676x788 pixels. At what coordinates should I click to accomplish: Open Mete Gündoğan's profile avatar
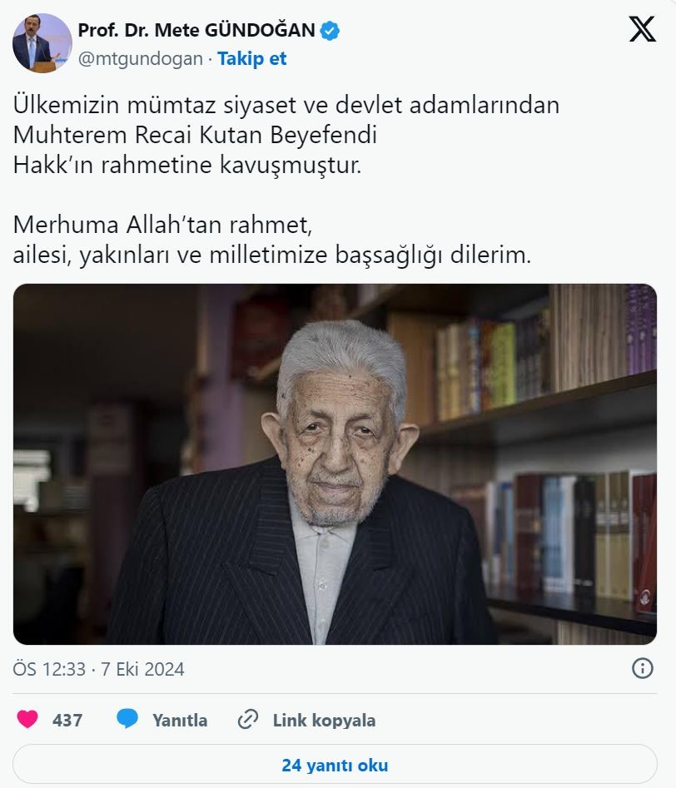tap(42, 43)
